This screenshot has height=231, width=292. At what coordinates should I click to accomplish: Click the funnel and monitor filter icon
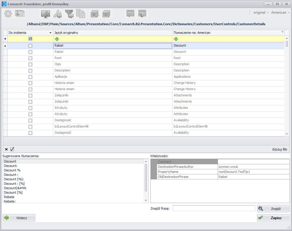[x=69, y=14]
